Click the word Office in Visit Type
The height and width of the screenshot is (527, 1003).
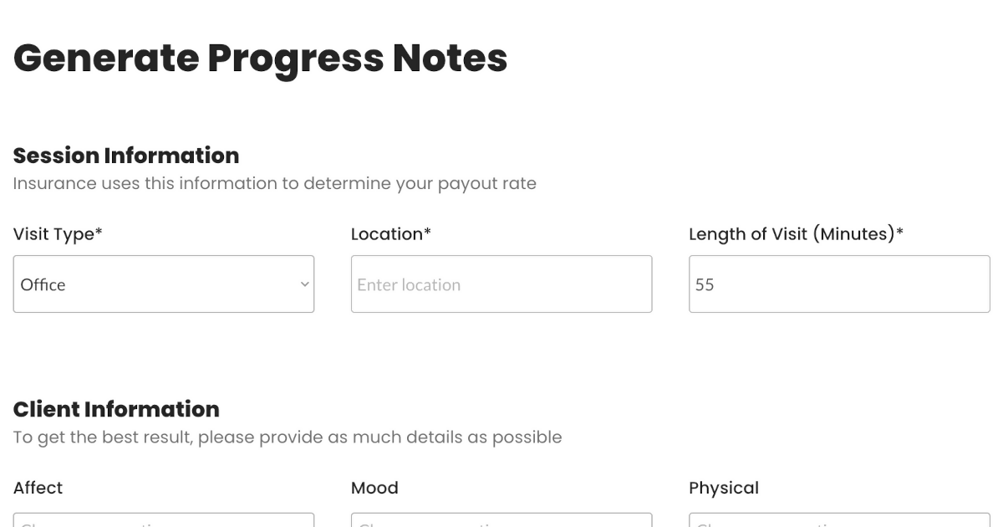coord(43,284)
